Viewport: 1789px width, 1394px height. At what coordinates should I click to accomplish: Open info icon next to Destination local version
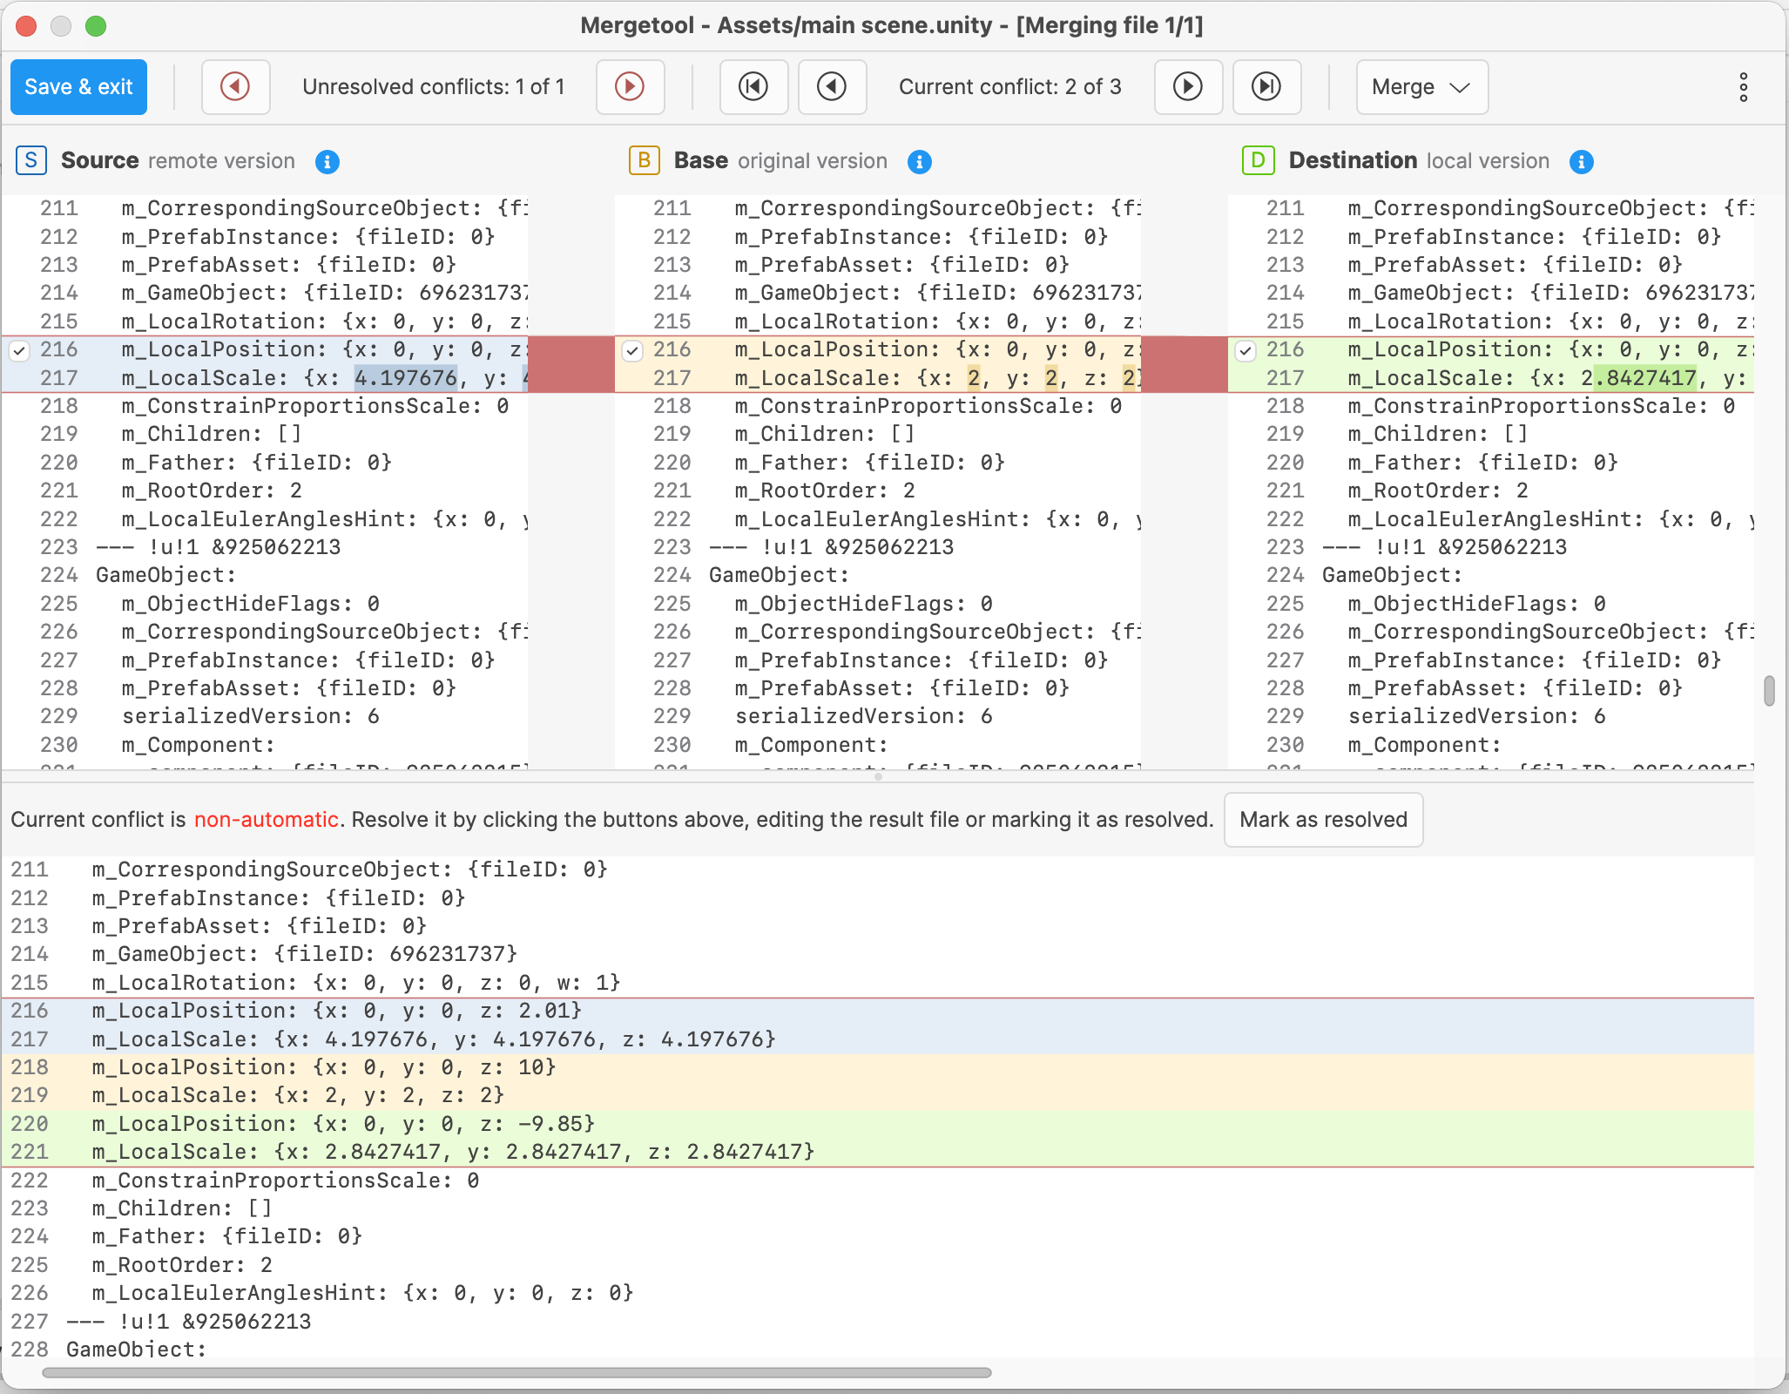1582,162
